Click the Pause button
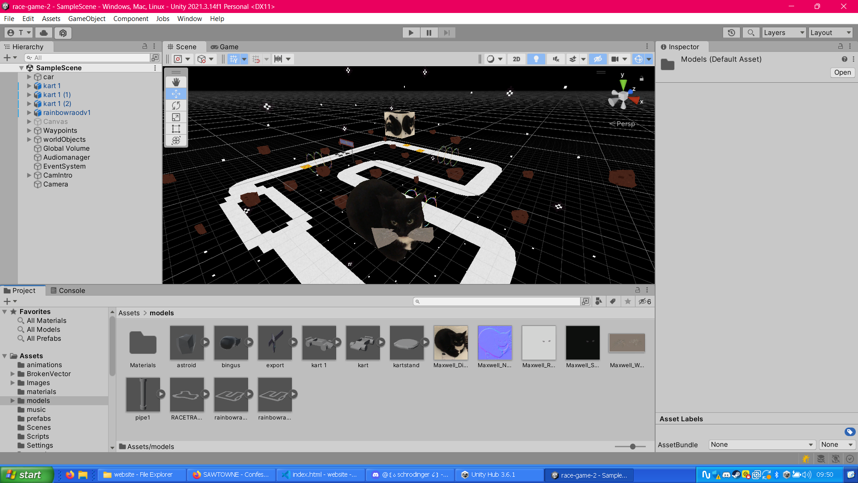Viewport: 858px width, 483px height. 429,33
